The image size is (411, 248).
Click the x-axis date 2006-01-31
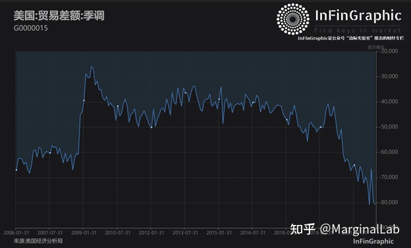(x=16, y=233)
